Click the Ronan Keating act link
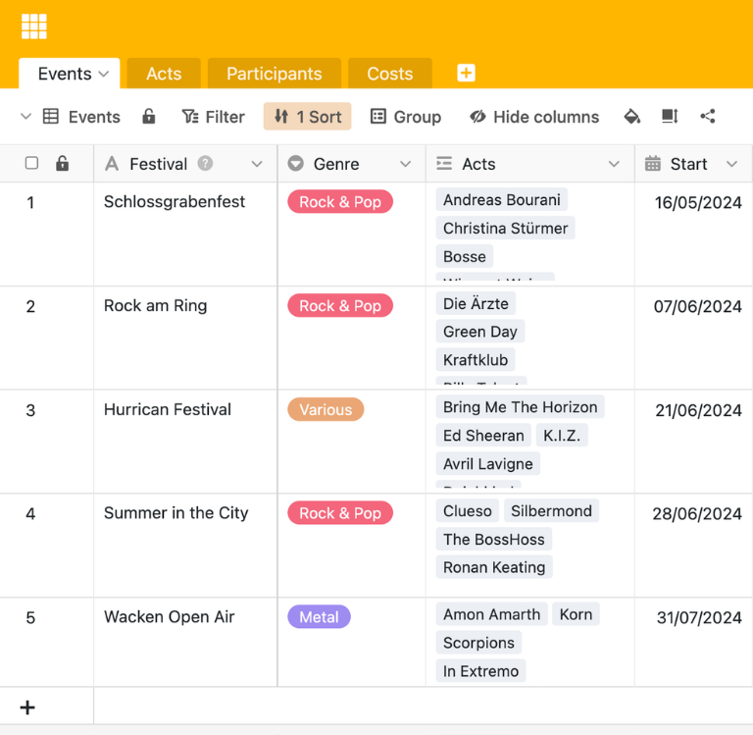The width and height of the screenshot is (753, 735). (494, 567)
